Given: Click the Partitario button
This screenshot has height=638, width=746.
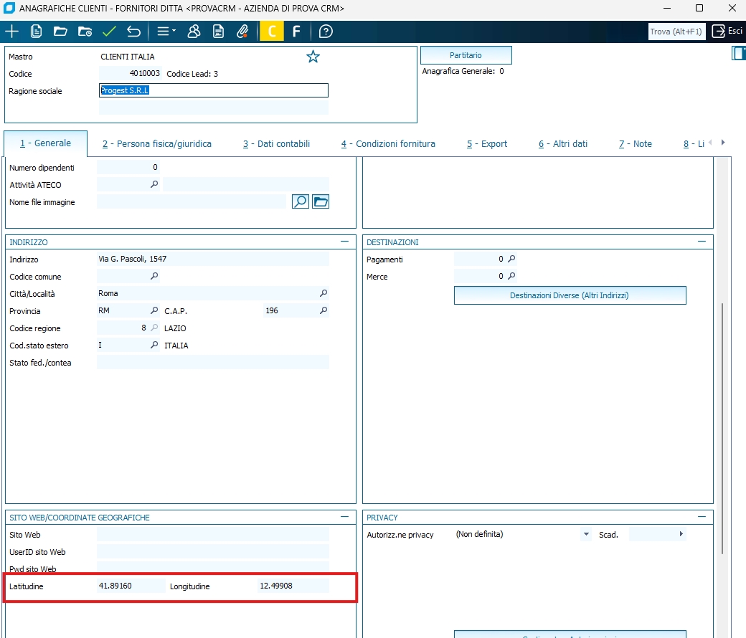Looking at the screenshot, I should tap(466, 55).
